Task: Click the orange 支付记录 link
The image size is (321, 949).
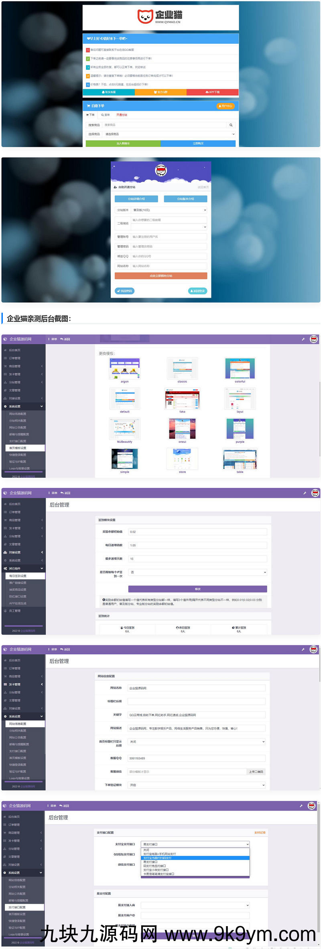Action: 260,833
